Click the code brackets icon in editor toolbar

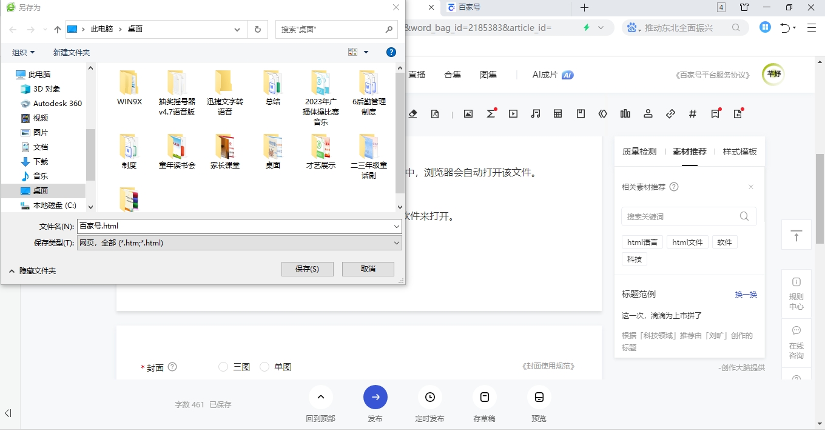[602, 113]
